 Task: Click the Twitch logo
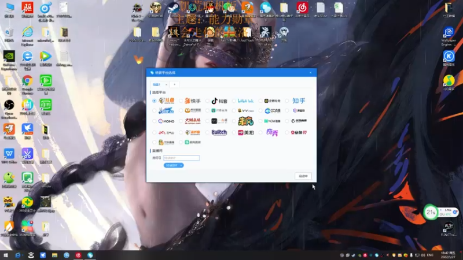[219, 133]
